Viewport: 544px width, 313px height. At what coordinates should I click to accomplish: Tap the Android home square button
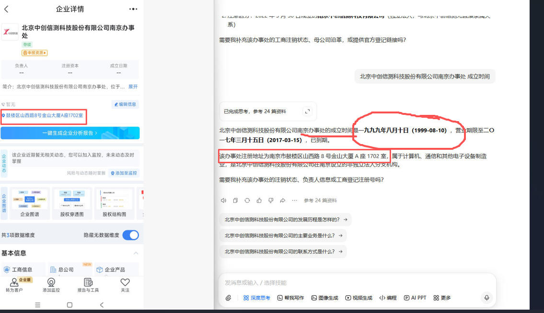[69, 305]
